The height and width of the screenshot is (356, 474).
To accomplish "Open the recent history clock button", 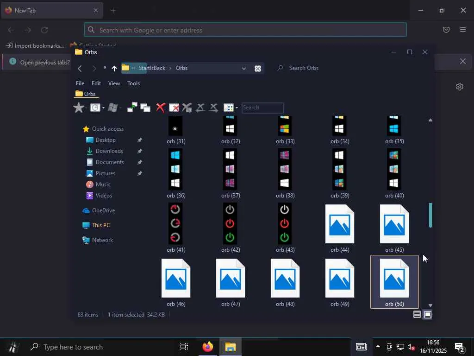I will 95,108.
